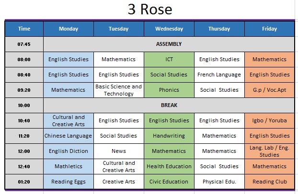Screen dimensions: 298x194
Task: Select the News cell on Tuesday
Action: [118, 151]
